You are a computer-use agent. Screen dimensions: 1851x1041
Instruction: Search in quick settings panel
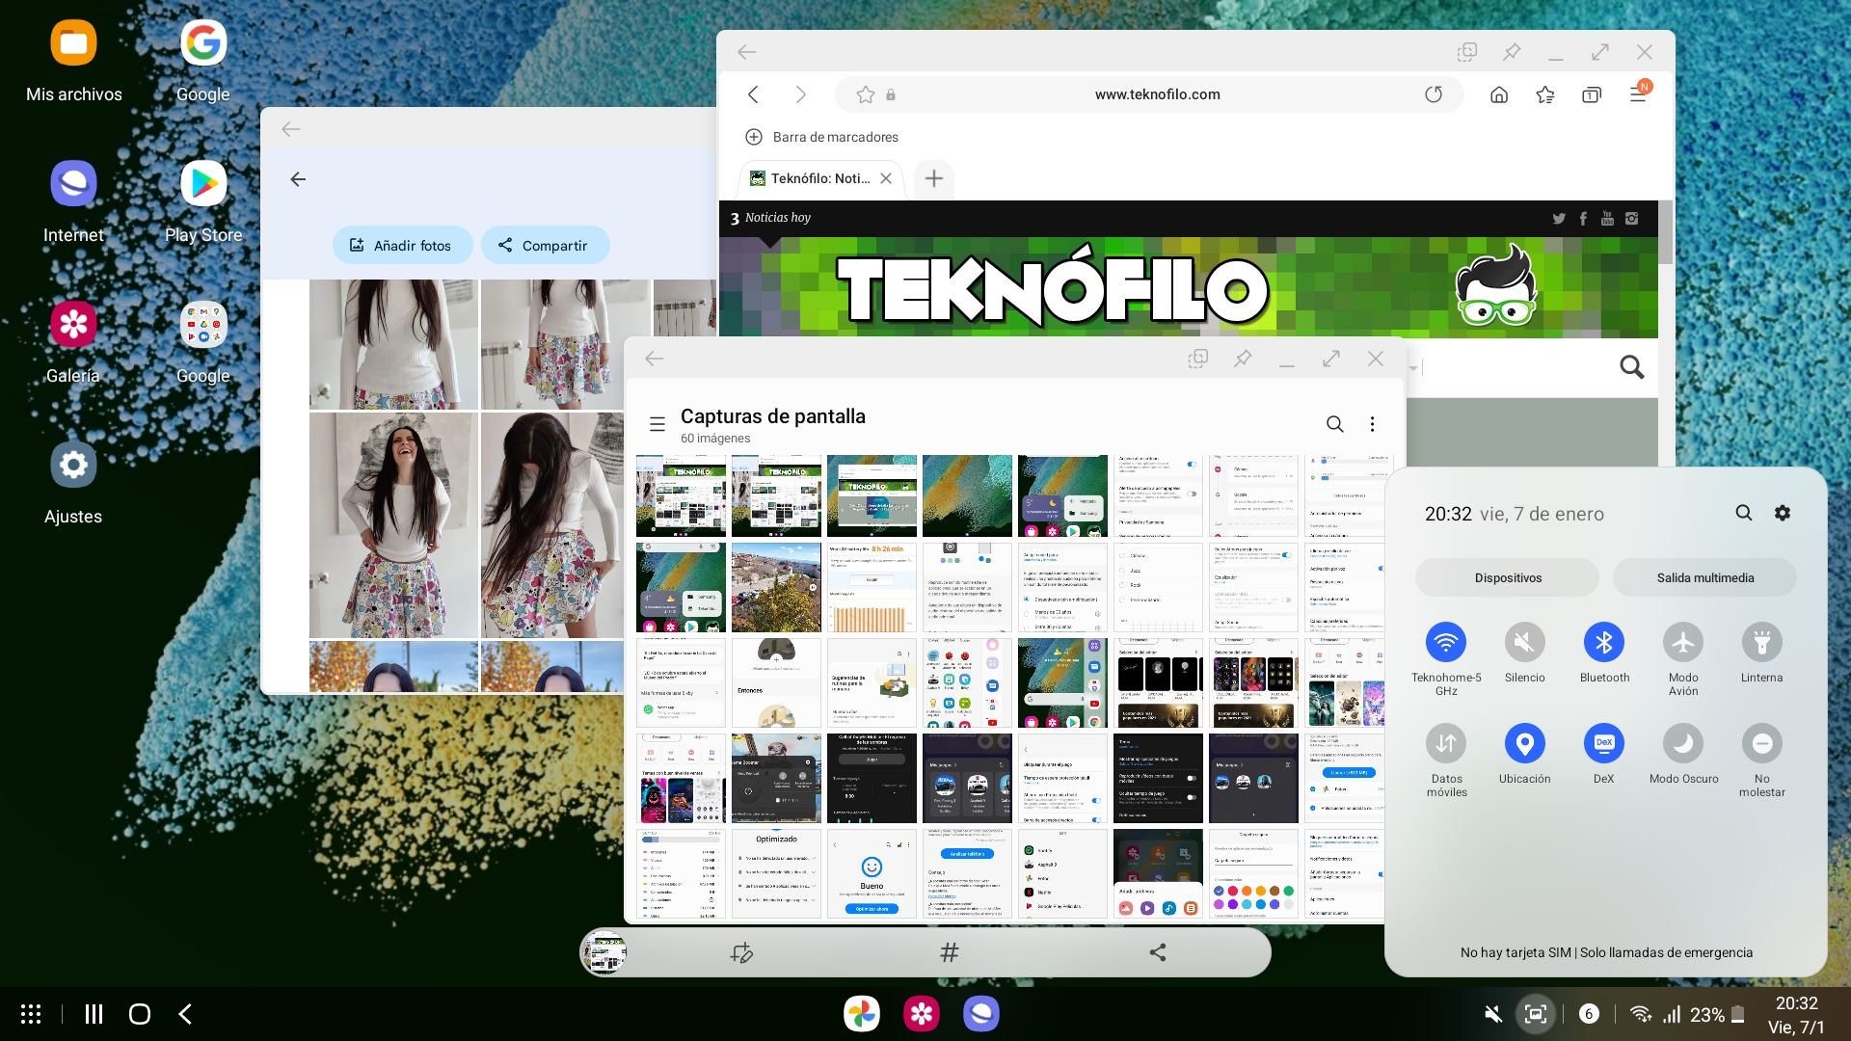(x=1744, y=513)
